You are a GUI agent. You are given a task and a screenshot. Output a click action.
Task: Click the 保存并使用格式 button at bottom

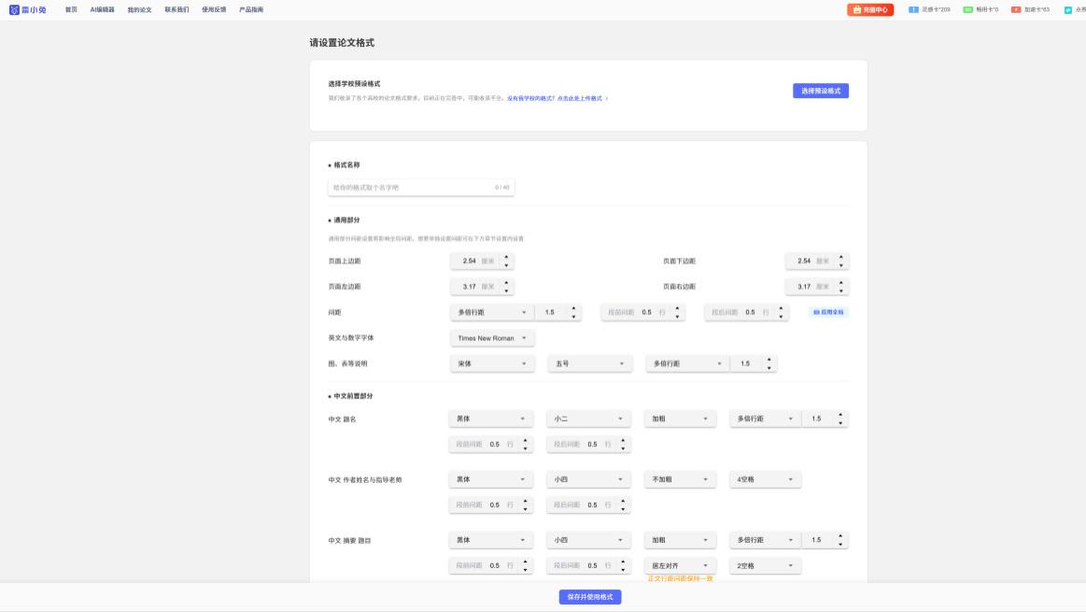(587, 597)
